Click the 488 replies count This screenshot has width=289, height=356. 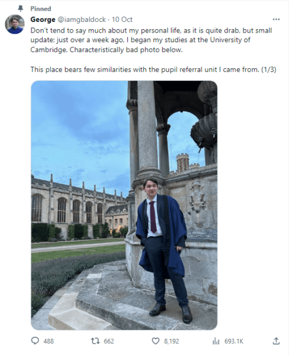[x=49, y=341]
